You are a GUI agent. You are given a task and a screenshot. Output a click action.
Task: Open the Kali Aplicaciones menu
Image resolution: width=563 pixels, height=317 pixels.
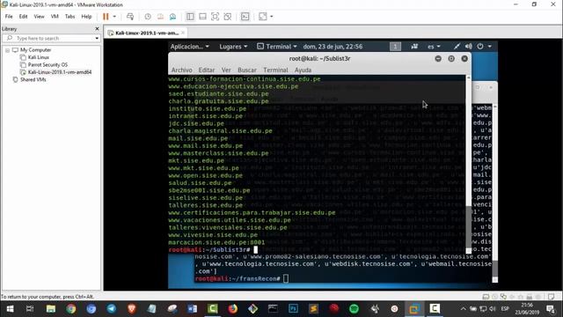(x=190, y=47)
